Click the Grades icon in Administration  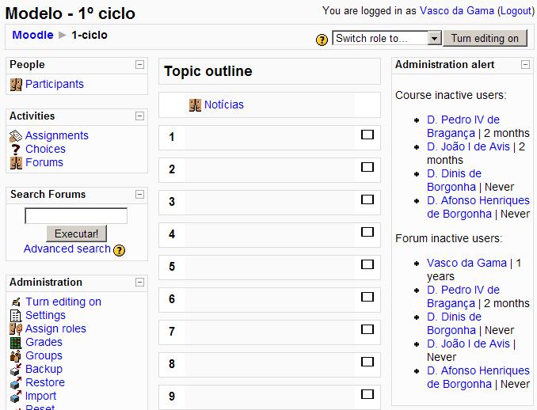(x=15, y=343)
